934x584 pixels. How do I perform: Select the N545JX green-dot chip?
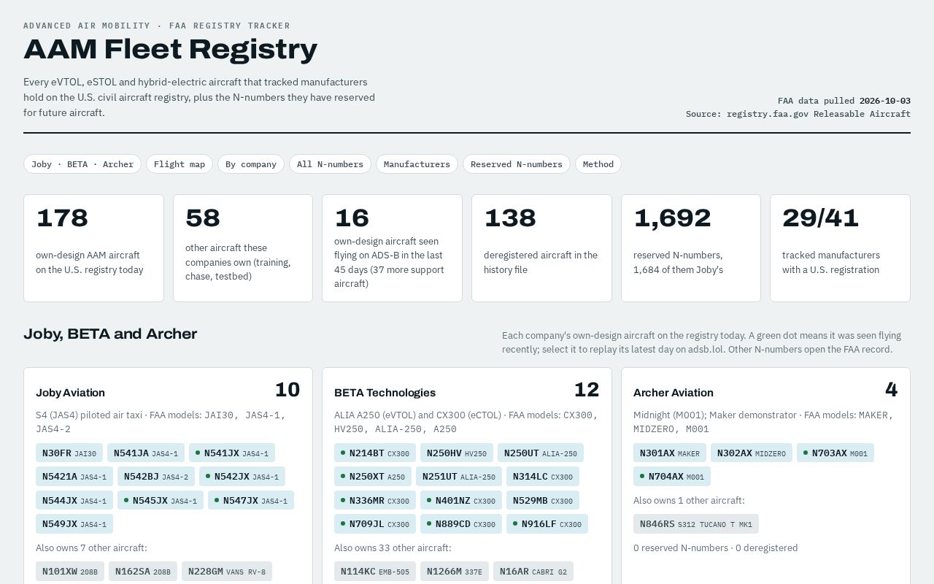click(161, 500)
